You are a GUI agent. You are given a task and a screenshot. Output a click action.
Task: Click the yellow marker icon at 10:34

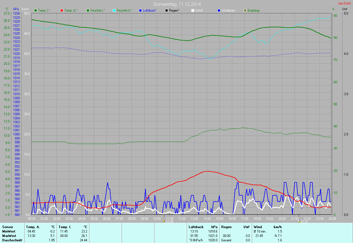pyautogui.click(x=164, y=221)
